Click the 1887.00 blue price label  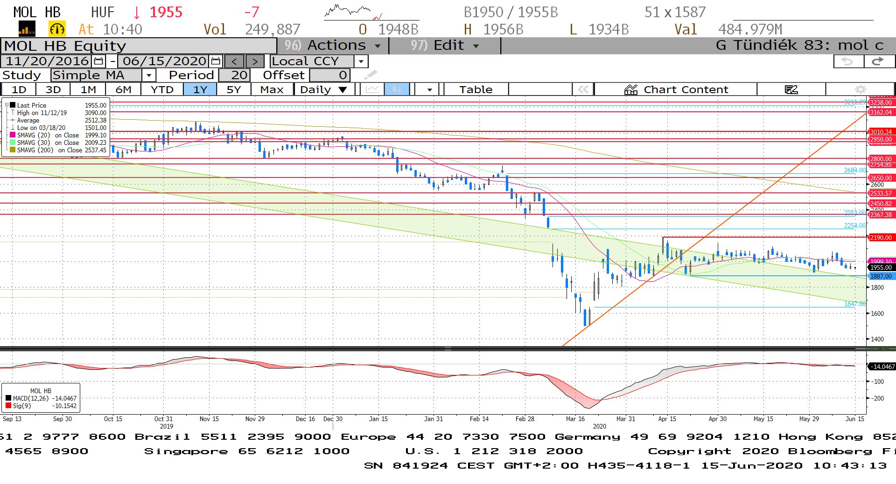pyautogui.click(x=881, y=276)
